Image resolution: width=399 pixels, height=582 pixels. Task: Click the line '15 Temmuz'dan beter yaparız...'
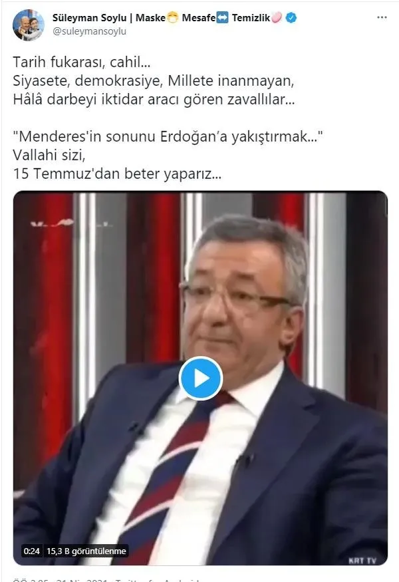117,174
